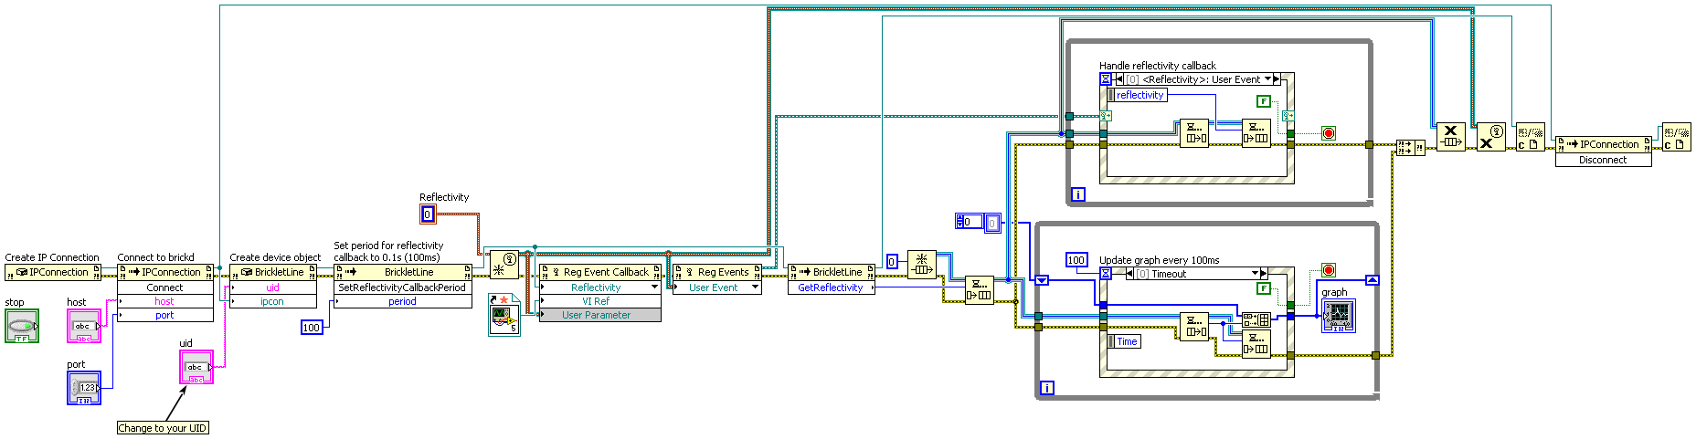Viewport: 1696px width, 439px height.
Task: Click the 100 period numeric constant
Action: pos(312,327)
